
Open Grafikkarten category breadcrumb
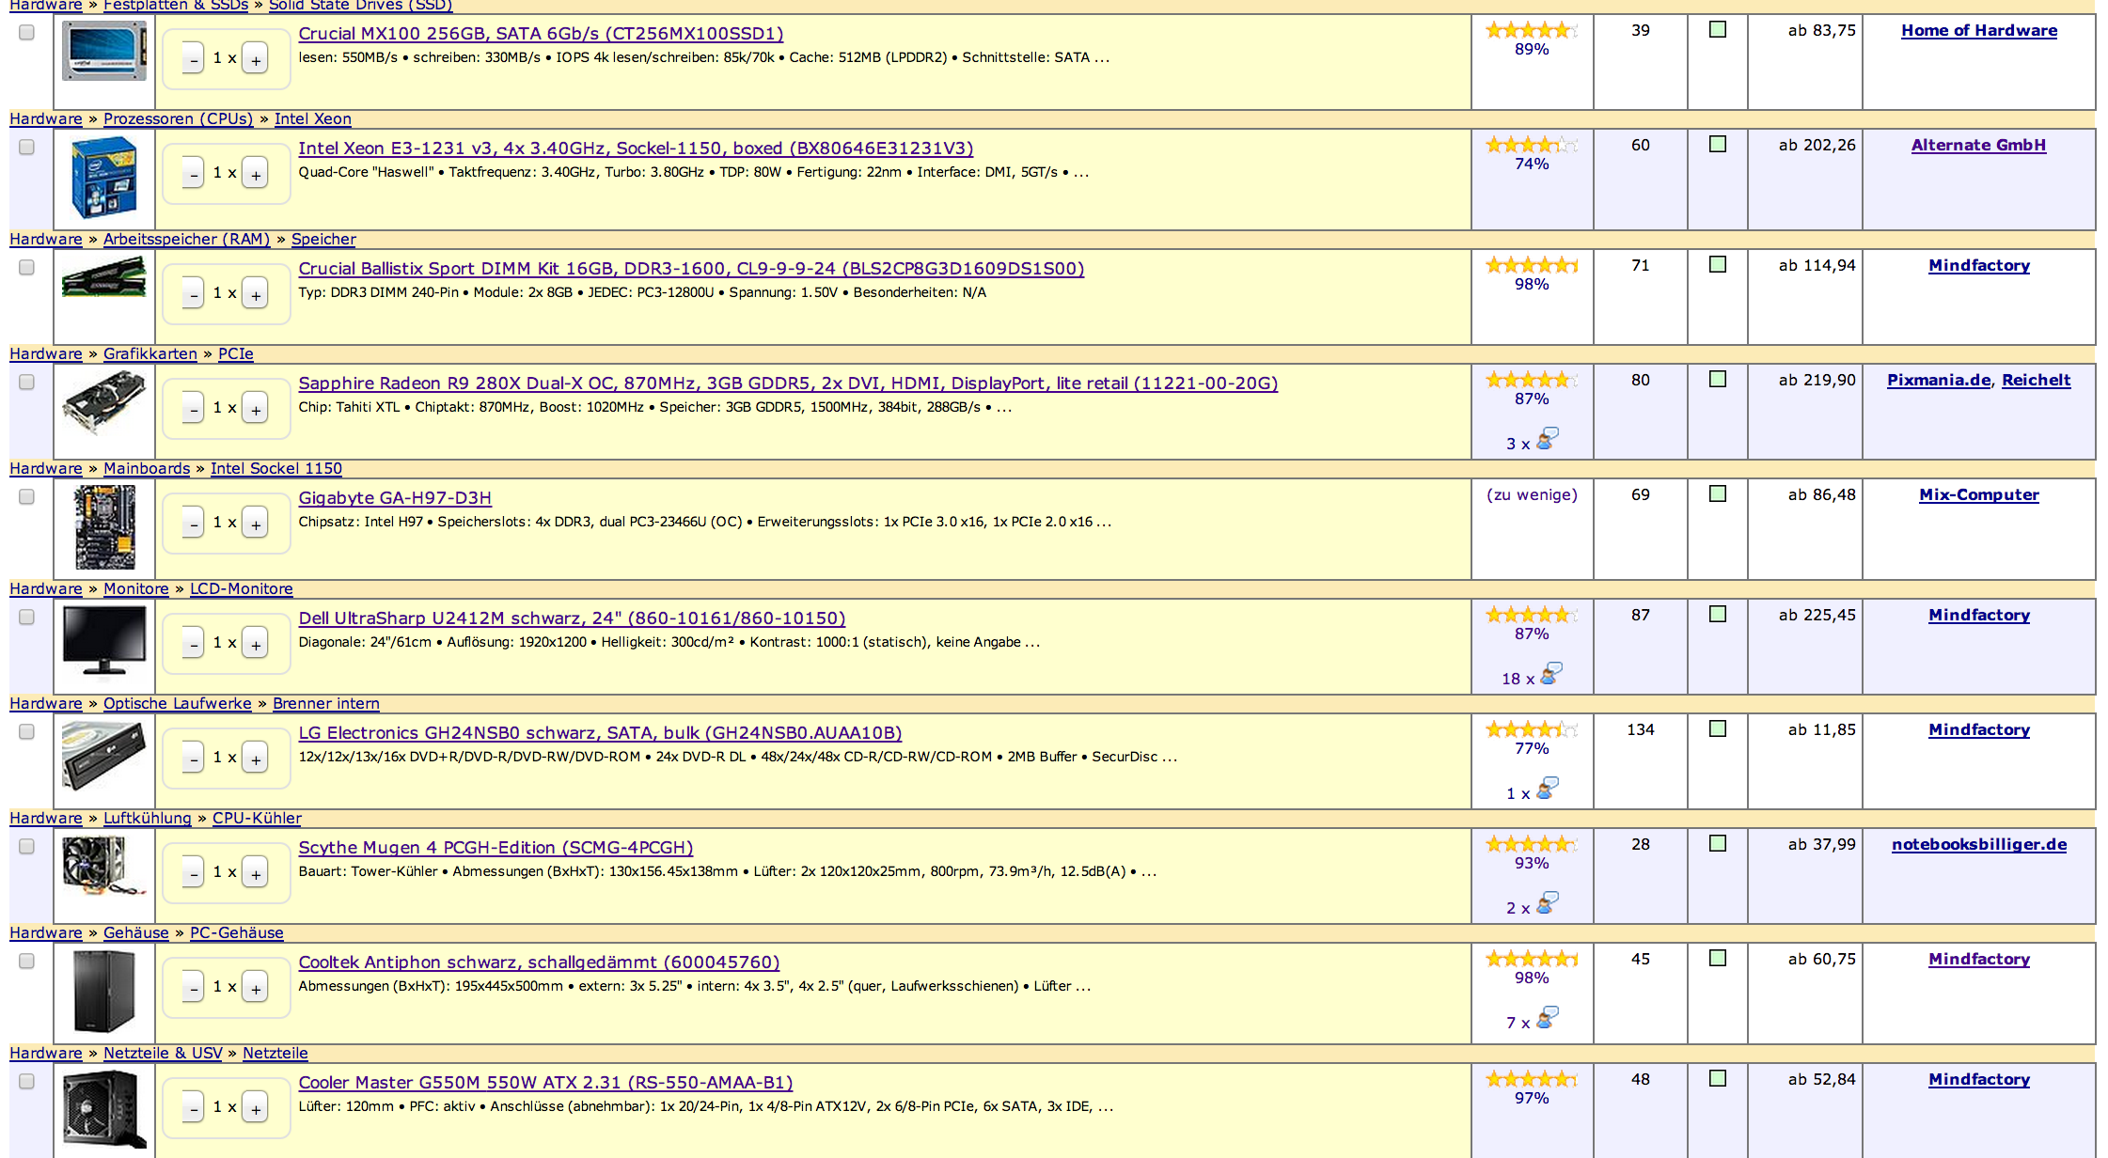point(149,354)
